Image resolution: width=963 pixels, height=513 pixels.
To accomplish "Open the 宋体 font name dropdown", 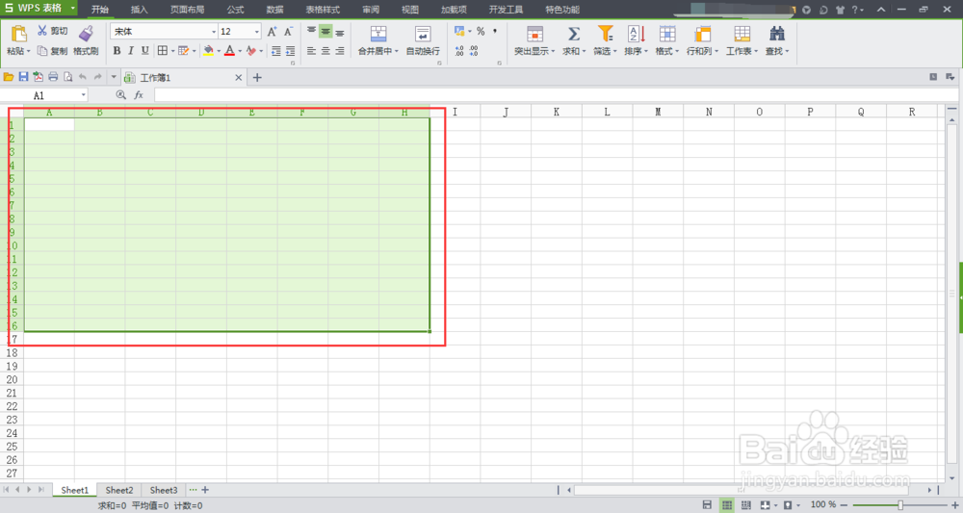I will coord(214,32).
